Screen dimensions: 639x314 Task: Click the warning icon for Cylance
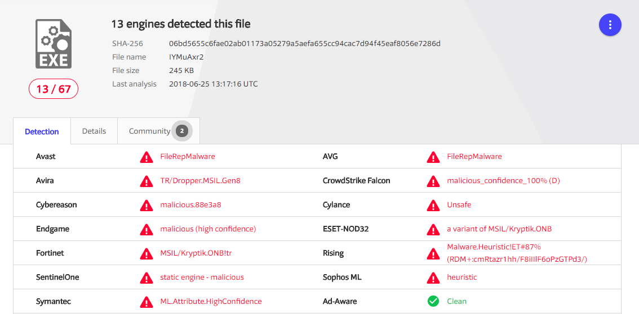[433, 205]
